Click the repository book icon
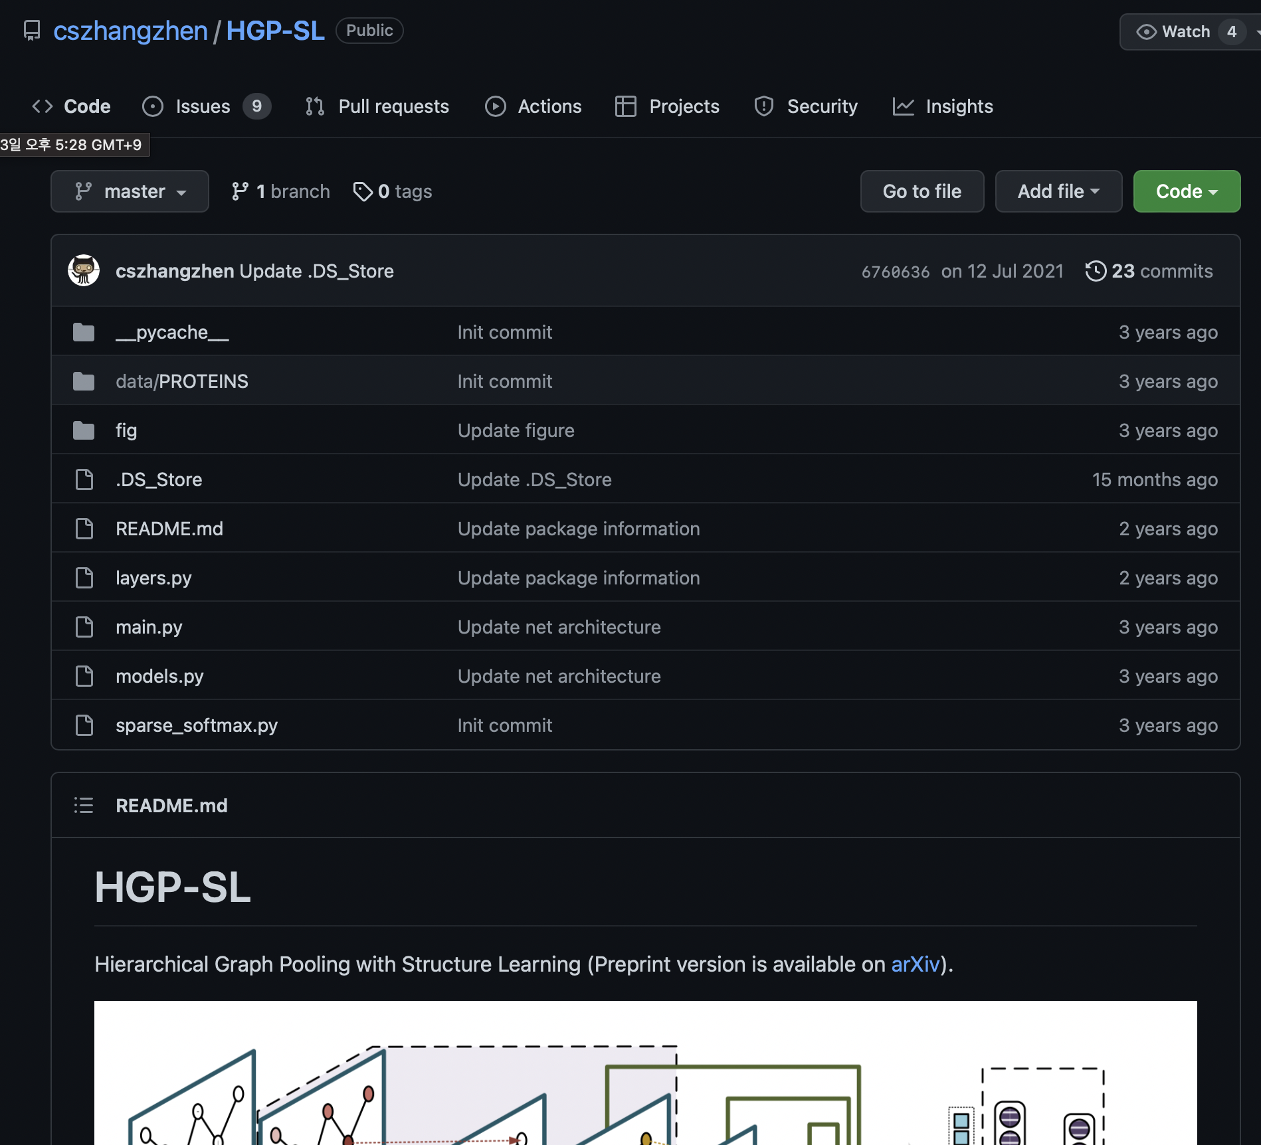This screenshot has height=1145, width=1261. click(x=32, y=31)
